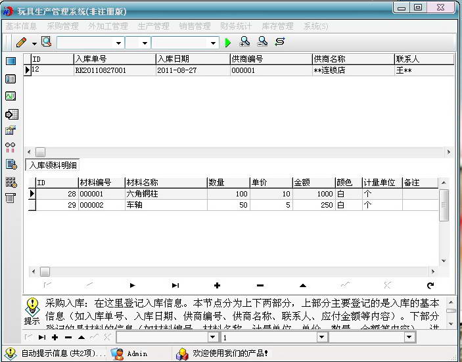Click the refresh icon in detail navigator
Viewport: 462px width, 362px height.
430,285
